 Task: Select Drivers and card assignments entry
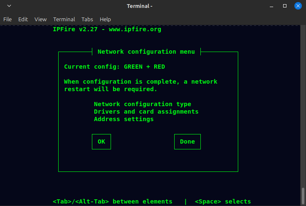[146, 112]
